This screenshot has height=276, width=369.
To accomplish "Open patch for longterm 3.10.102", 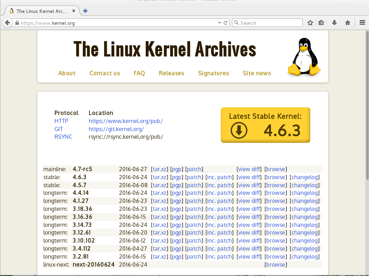I will pos(194,240).
